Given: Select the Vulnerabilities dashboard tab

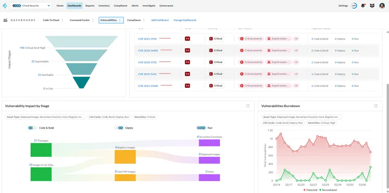Looking at the screenshot, I should (x=108, y=20).
